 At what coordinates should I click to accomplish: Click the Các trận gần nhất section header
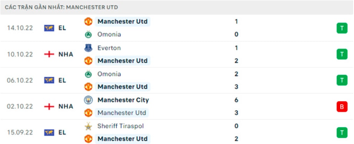61,7
